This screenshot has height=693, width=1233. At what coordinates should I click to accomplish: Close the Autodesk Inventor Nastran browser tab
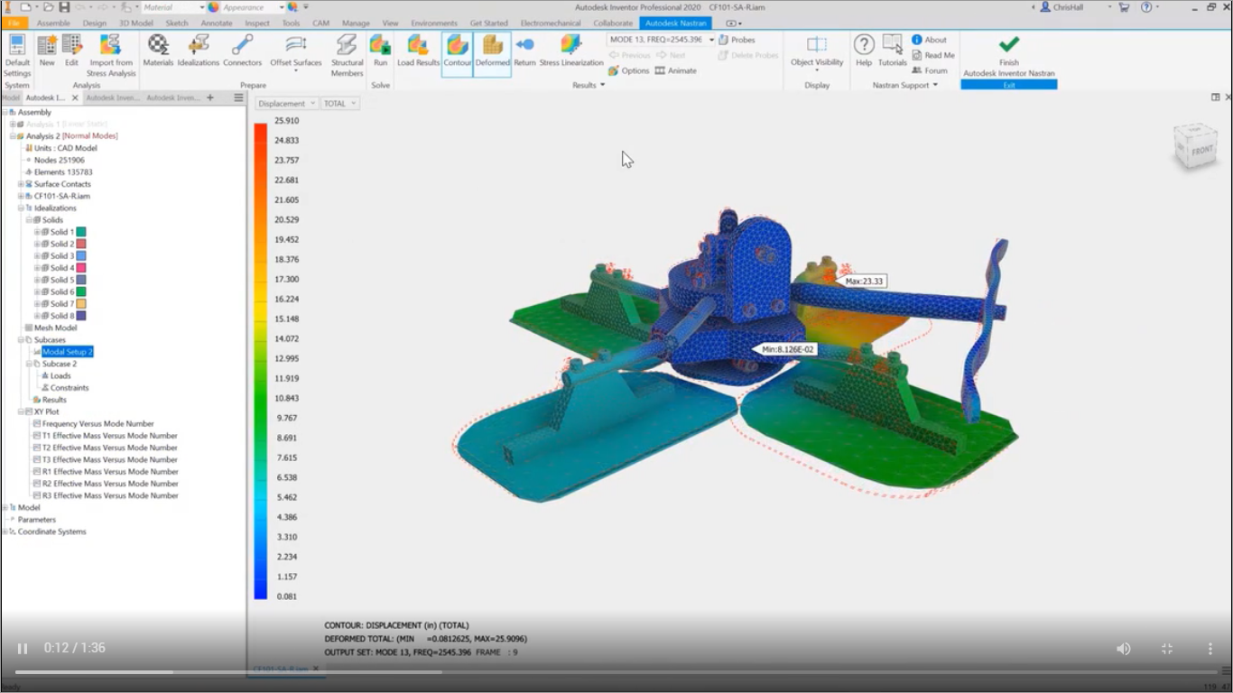[x=75, y=97]
